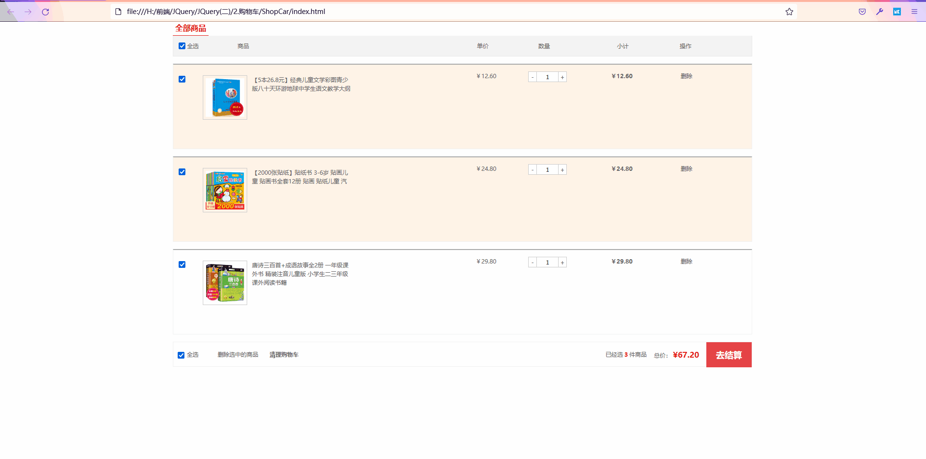Screen dimensions: 926x459
Task: Open the browser hamburger menu
Action: 914,12
